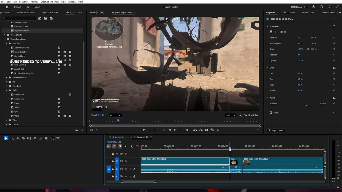Open timeline display settings wrench

[x=131, y=146]
